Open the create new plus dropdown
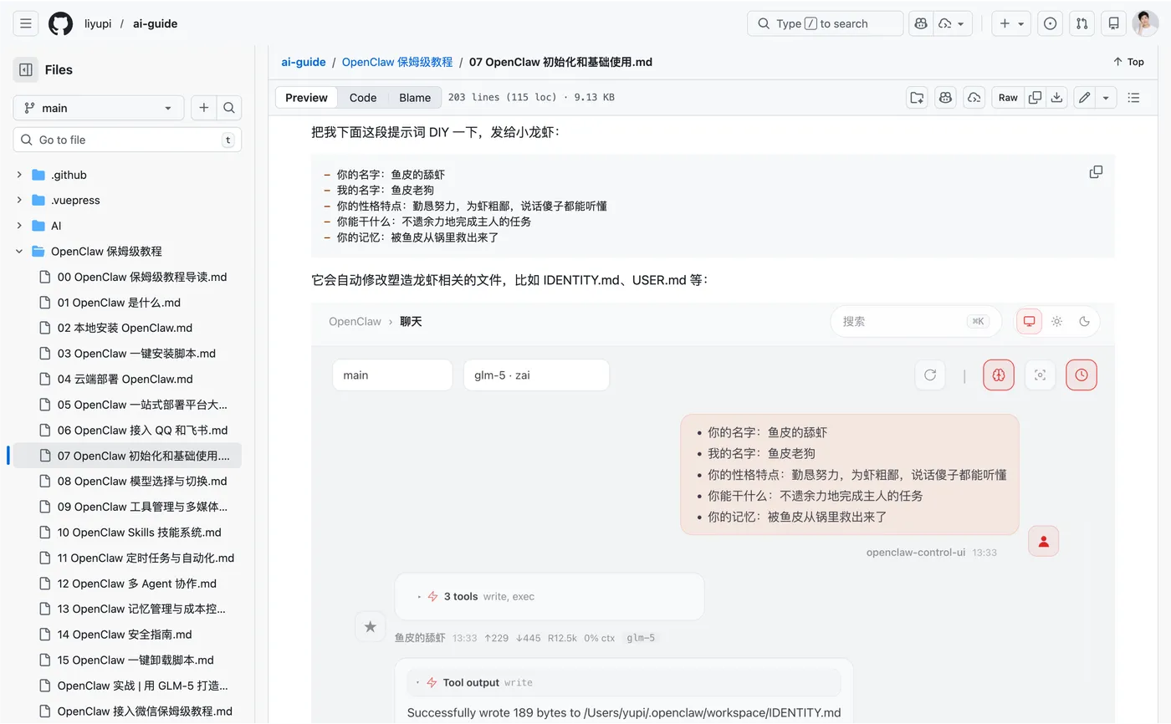Screen dimensions: 1171x724 (x=1011, y=23)
